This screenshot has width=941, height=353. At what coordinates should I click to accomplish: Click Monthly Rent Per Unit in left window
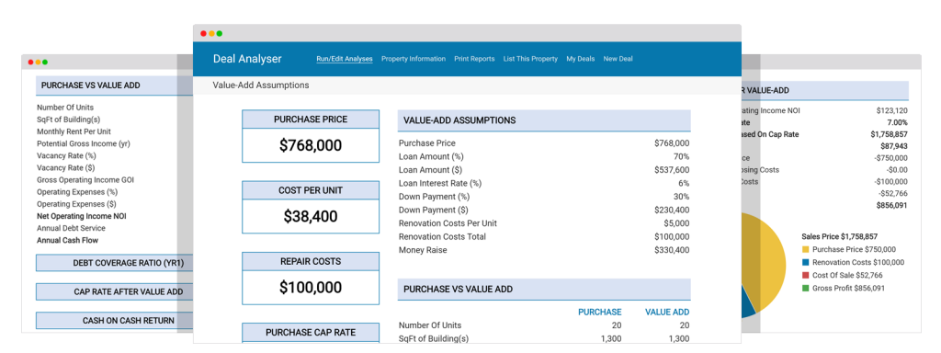(74, 131)
